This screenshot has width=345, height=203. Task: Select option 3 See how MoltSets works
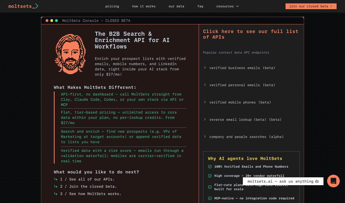click(91, 194)
